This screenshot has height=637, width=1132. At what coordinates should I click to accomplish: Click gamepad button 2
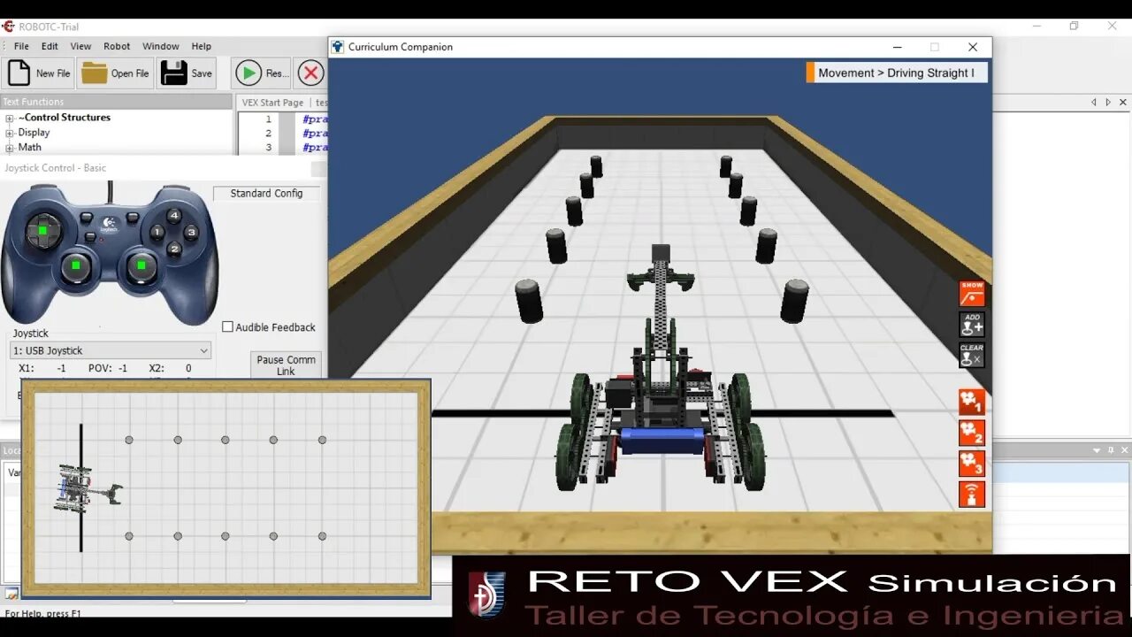tap(174, 249)
